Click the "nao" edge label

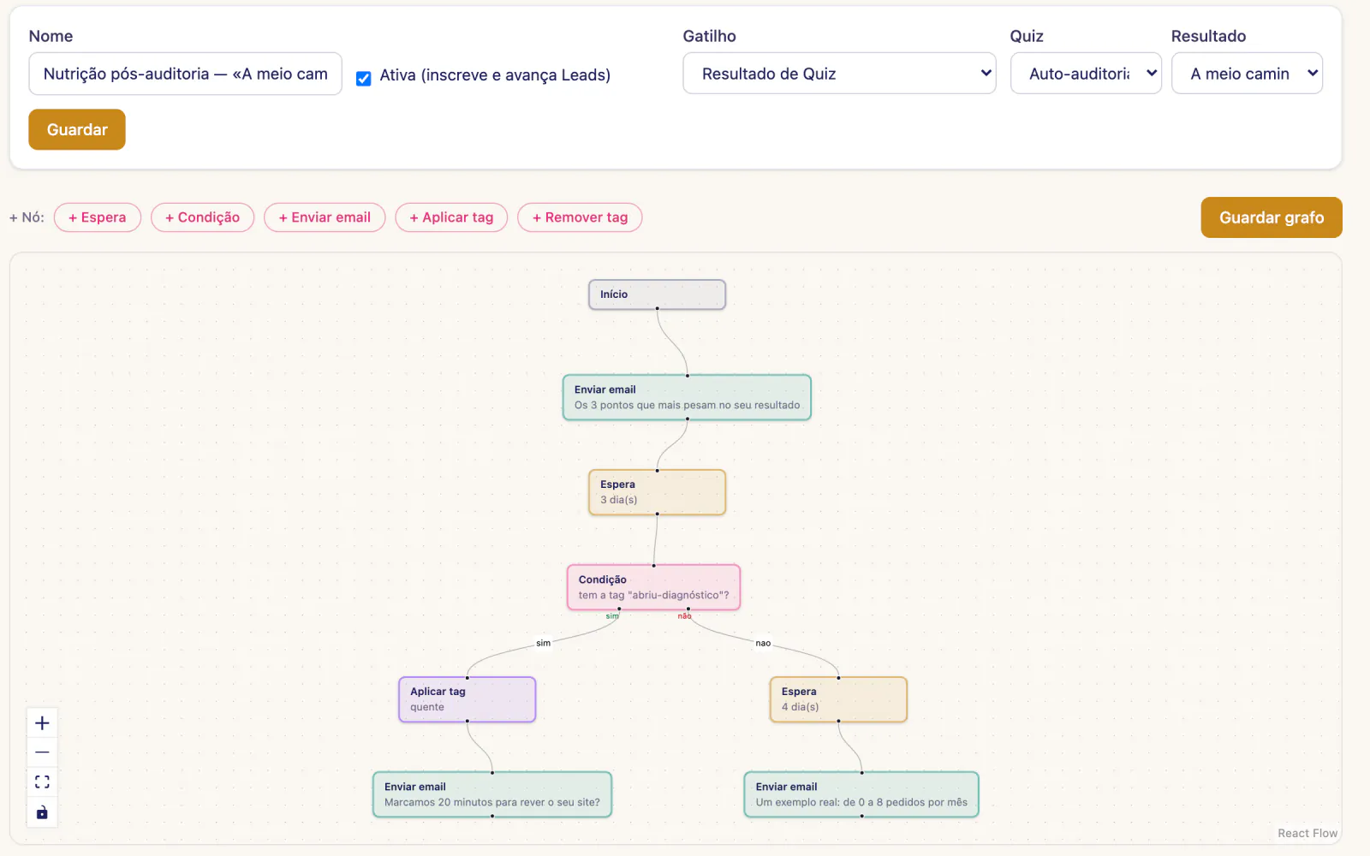click(763, 643)
